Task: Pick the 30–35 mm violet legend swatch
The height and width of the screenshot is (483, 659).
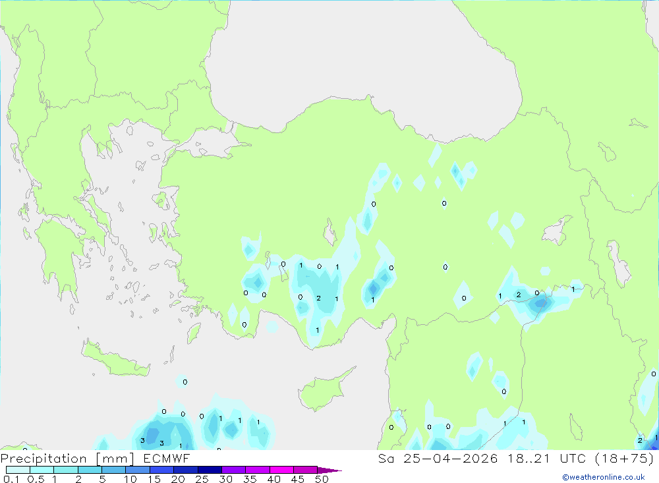Action: 234,470
